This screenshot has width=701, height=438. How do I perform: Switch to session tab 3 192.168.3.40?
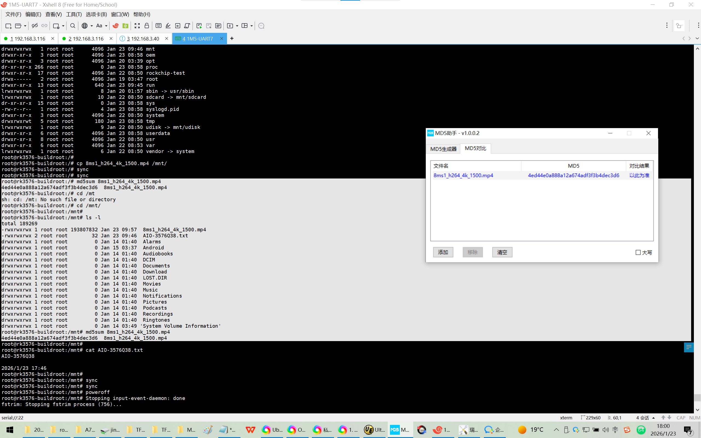pyautogui.click(x=143, y=39)
